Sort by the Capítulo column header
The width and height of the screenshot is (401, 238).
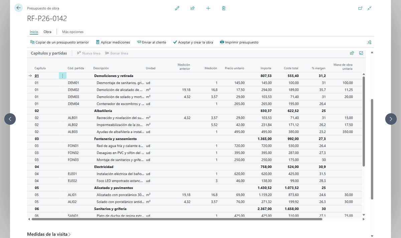[x=40, y=68]
